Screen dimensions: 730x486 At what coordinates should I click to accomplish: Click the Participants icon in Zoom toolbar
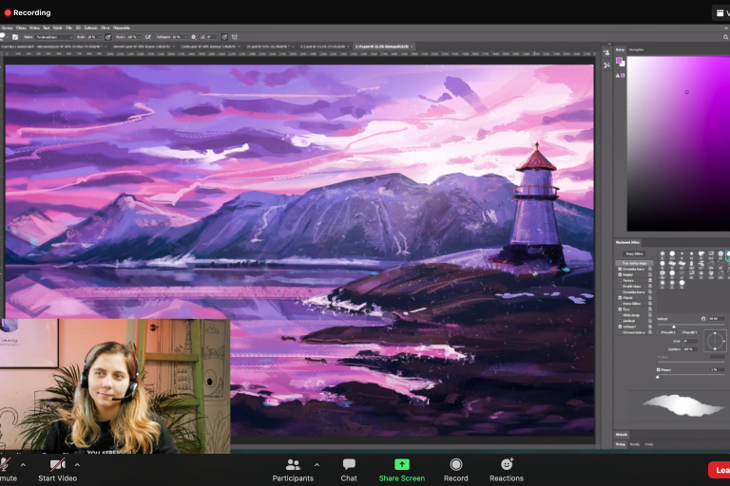pos(293,464)
